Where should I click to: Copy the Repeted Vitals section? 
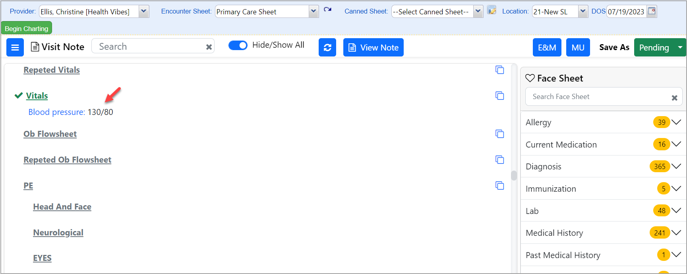click(500, 70)
